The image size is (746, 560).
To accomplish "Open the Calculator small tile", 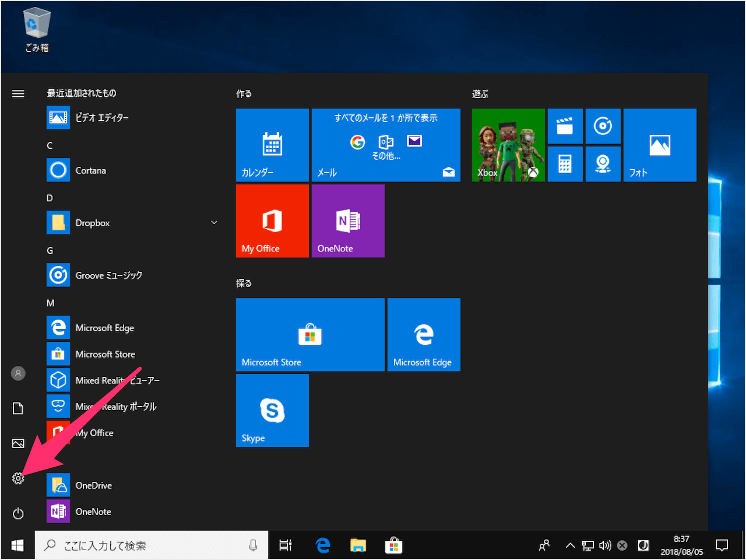I will (x=565, y=164).
